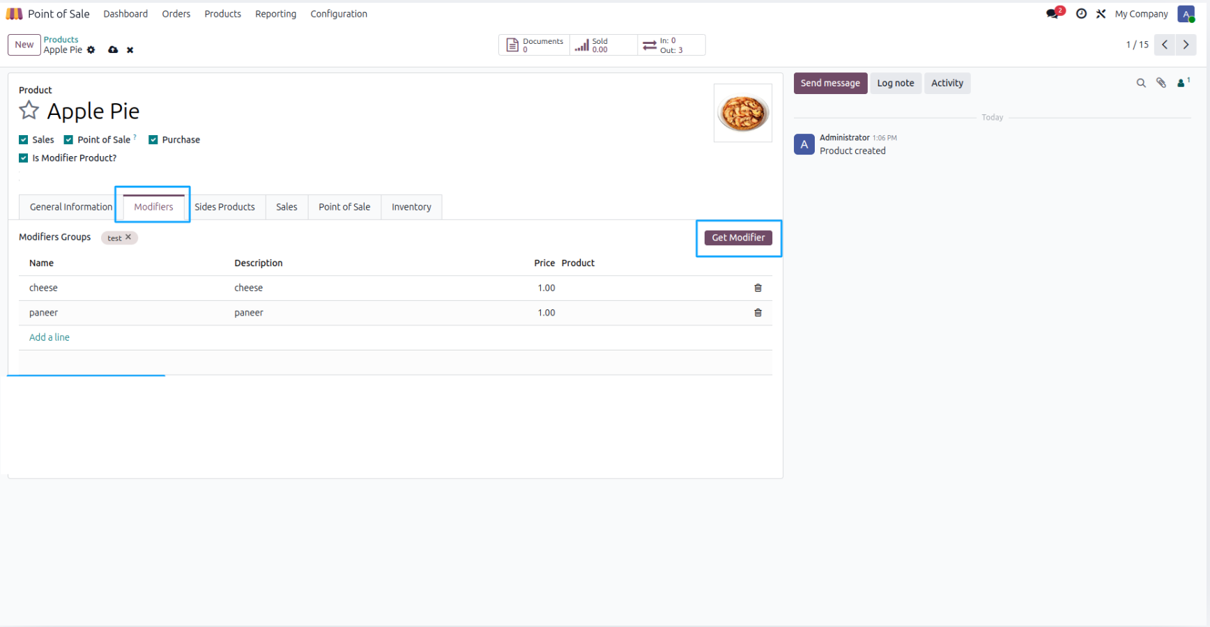The image size is (1210, 627).
Task: Click the 1 / 15 record pager
Action: tap(1137, 45)
